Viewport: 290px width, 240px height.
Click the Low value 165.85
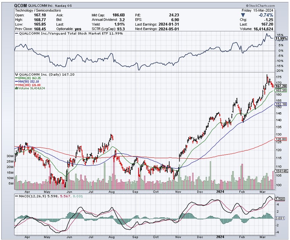pyautogui.click(x=40, y=24)
